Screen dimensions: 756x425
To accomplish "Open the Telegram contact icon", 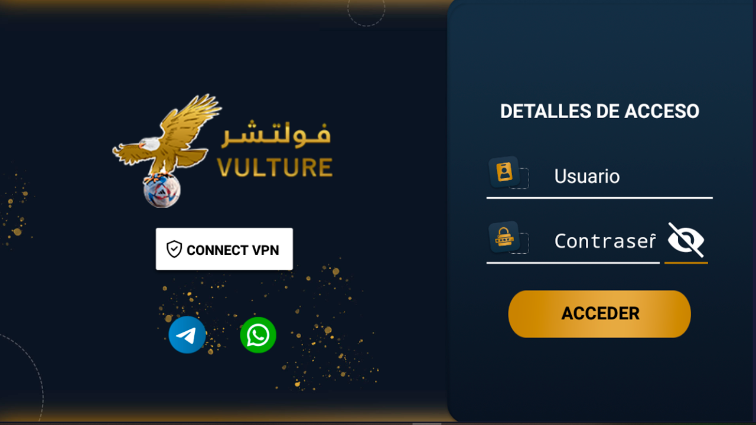I will coord(187,335).
